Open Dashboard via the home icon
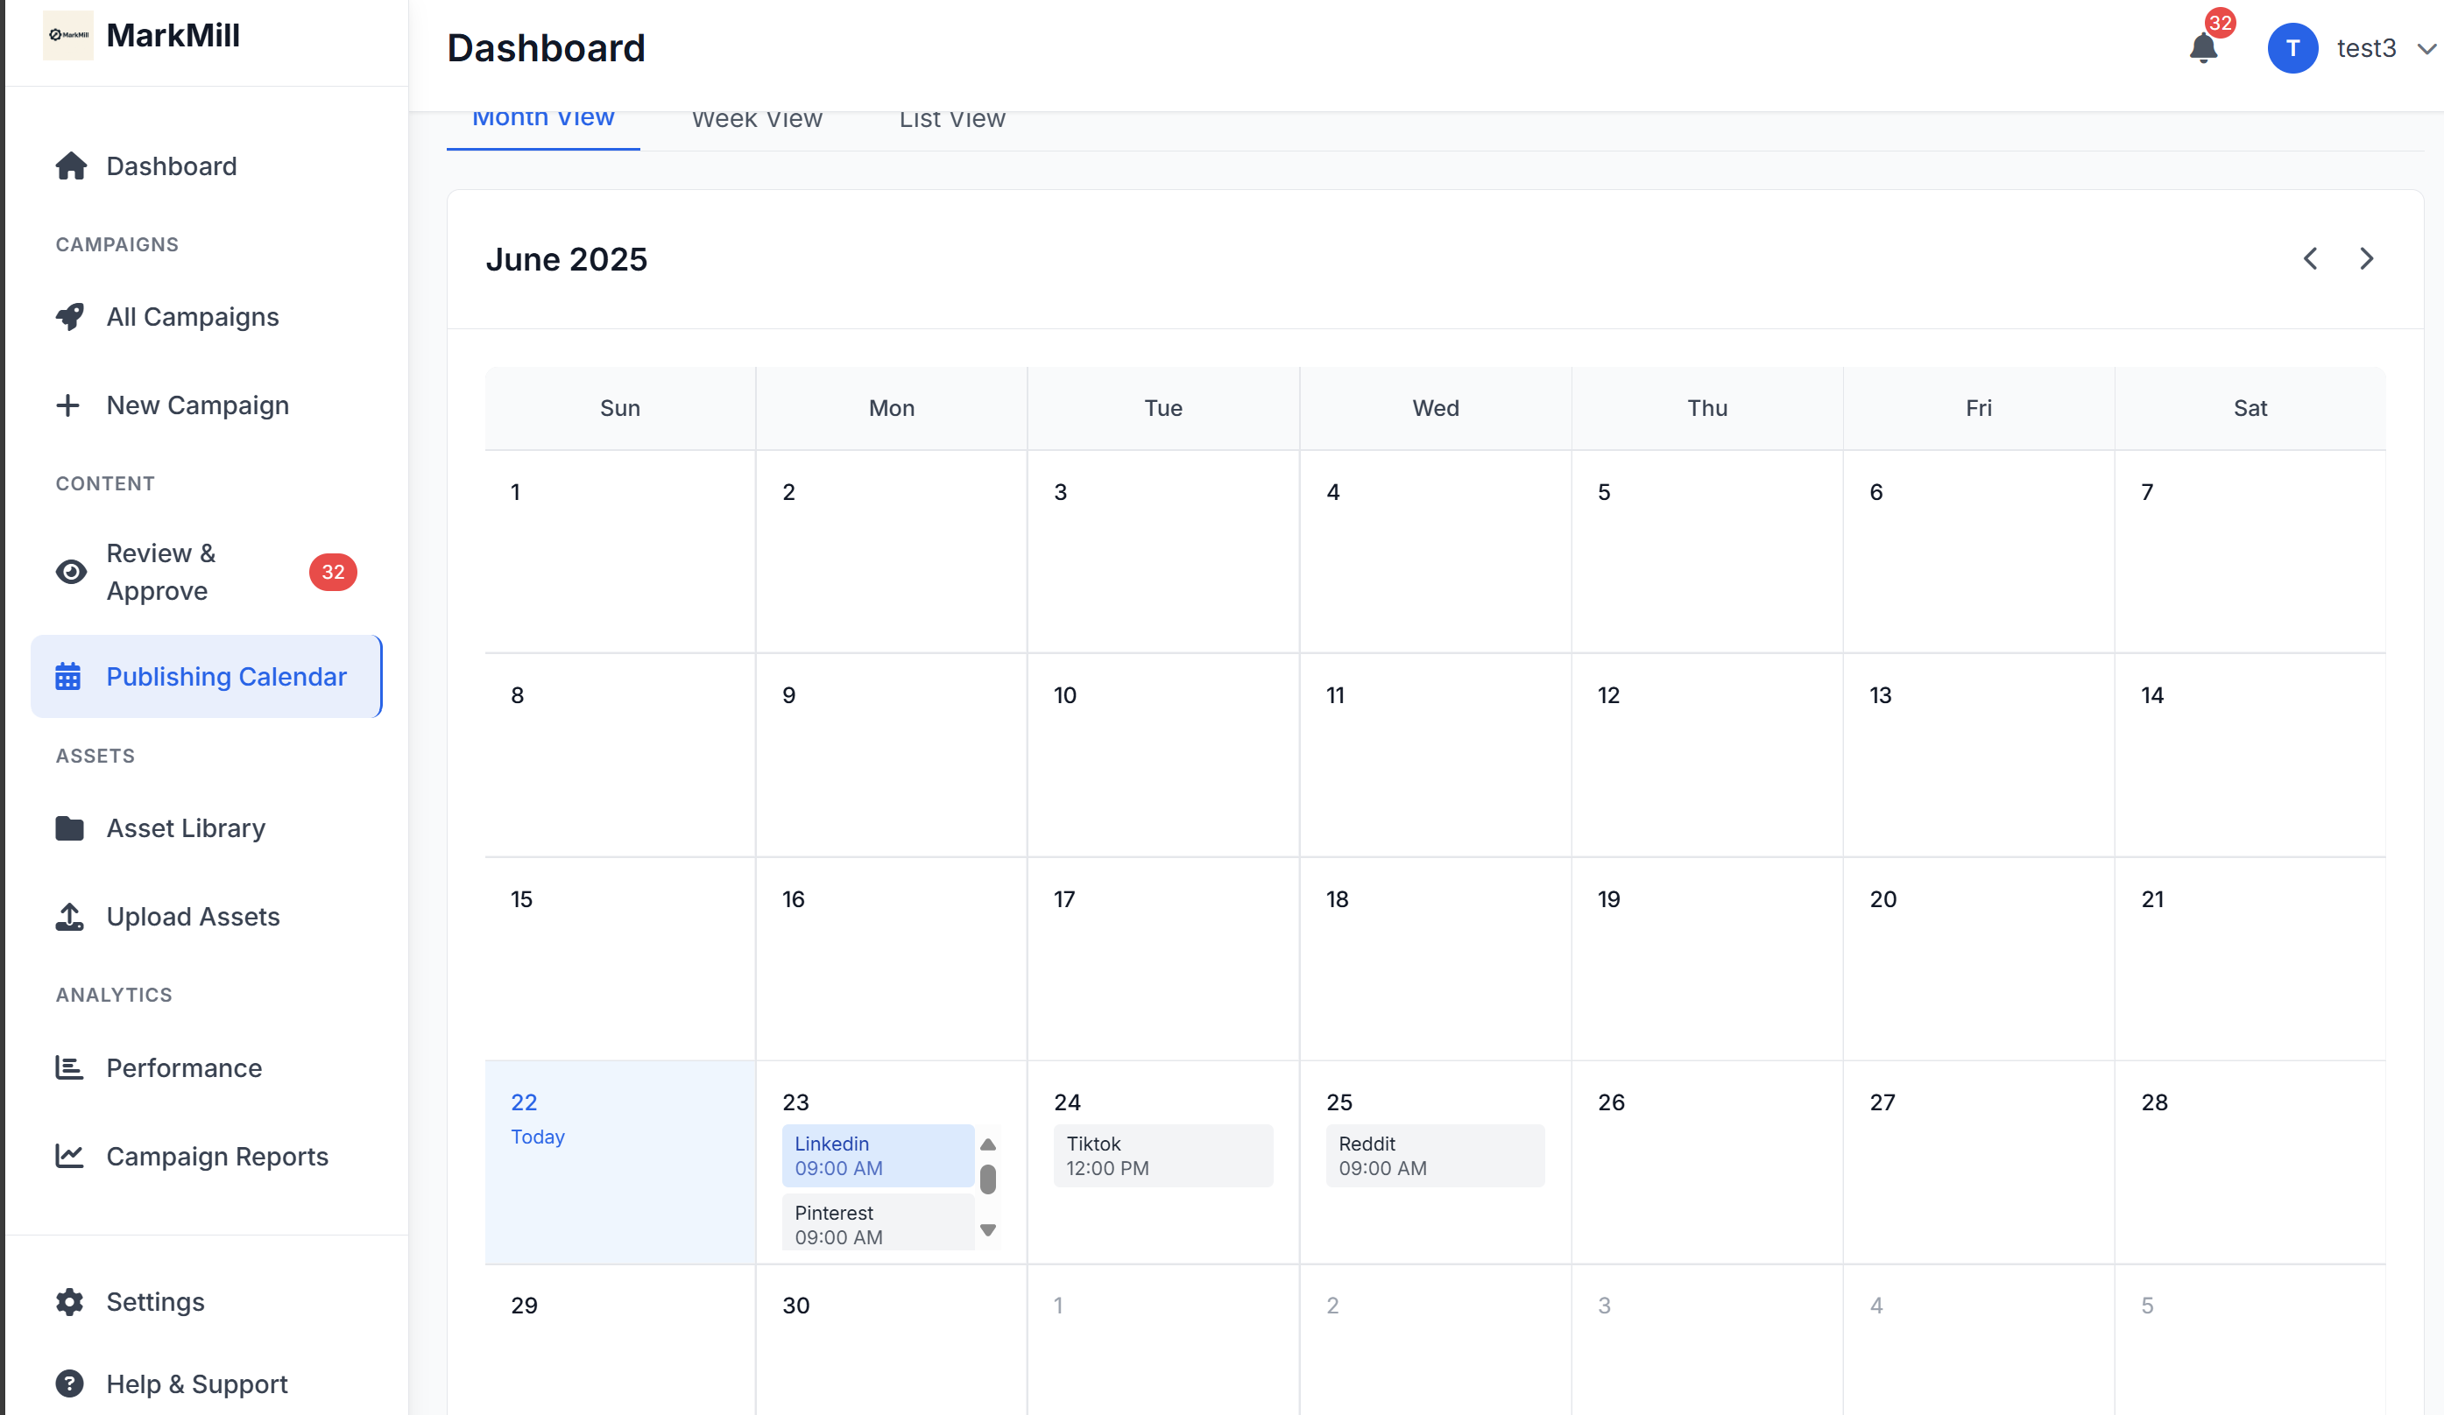 (x=71, y=165)
